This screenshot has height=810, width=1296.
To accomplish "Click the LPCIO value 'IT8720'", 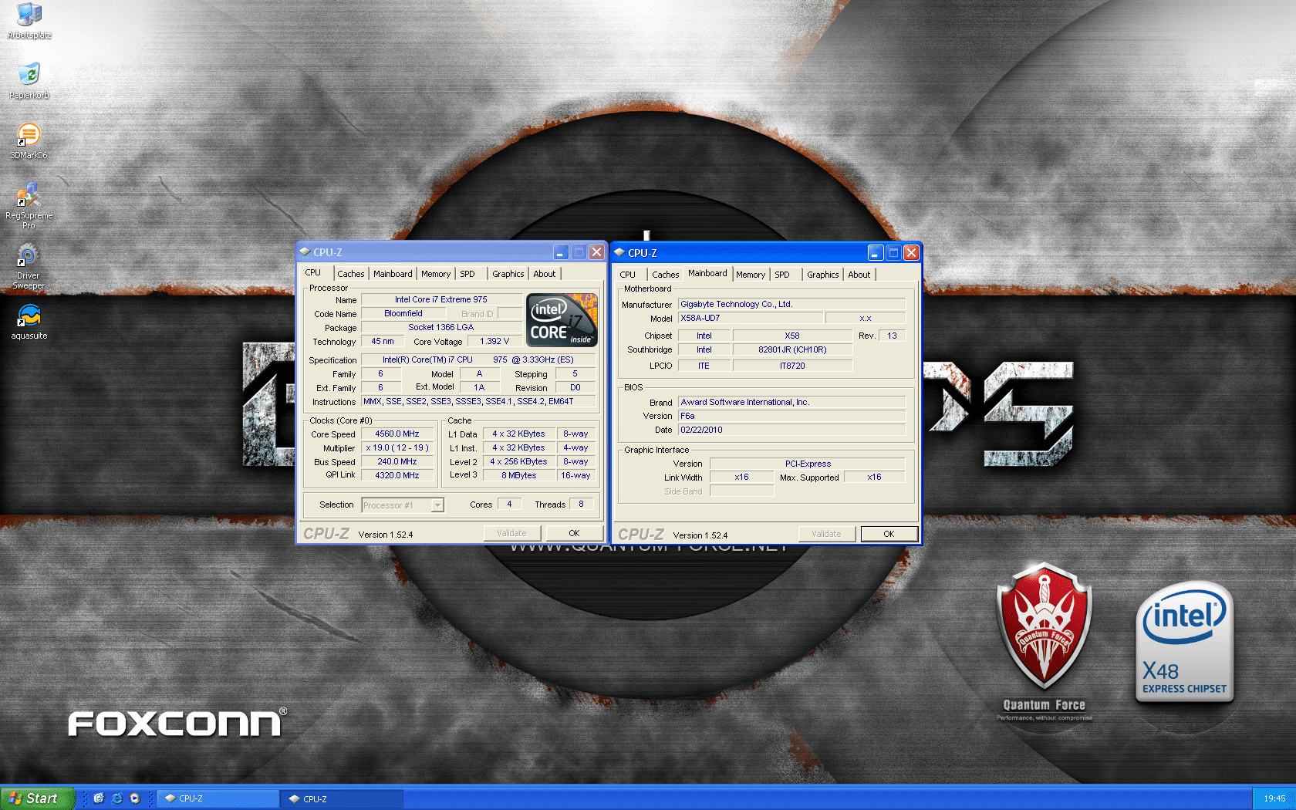I will point(792,366).
